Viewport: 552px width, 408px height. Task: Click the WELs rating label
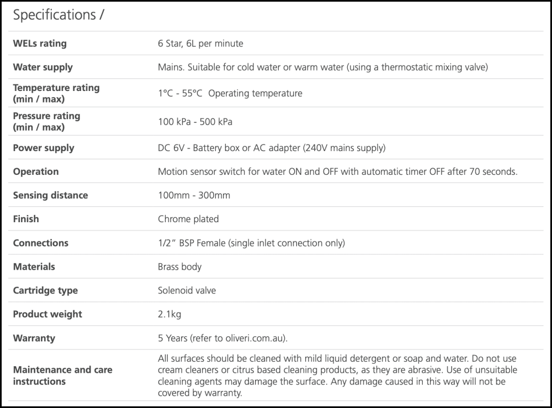[x=40, y=44]
